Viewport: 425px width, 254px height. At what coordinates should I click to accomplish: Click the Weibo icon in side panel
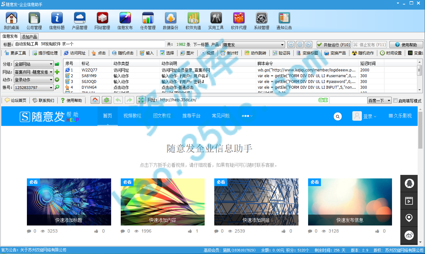[x=409, y=235]
